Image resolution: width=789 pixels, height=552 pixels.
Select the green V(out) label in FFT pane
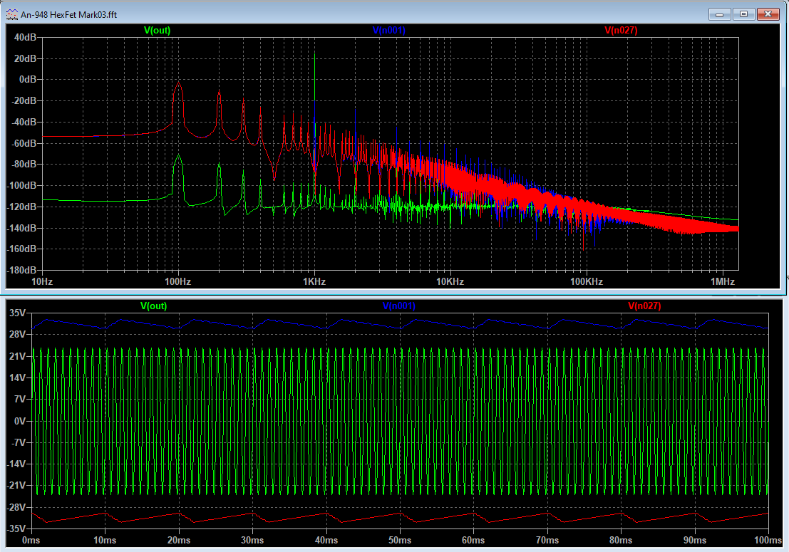point(157,30)
